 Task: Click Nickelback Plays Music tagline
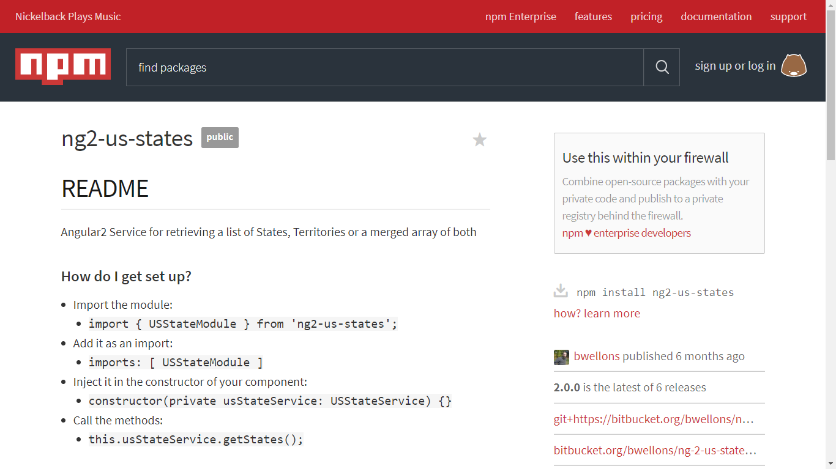click(x=68, y=17)
